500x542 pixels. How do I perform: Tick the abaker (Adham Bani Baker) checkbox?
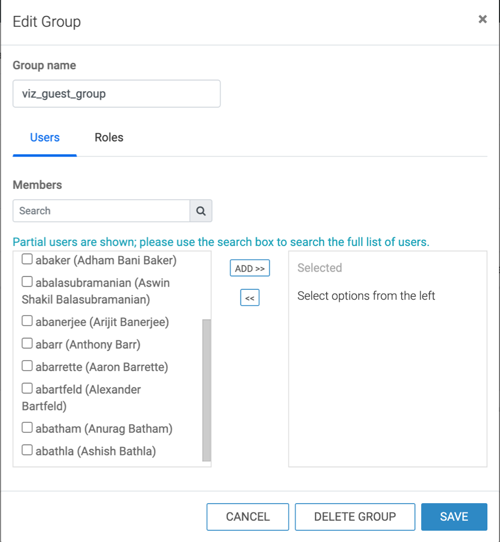pos(27,259)
